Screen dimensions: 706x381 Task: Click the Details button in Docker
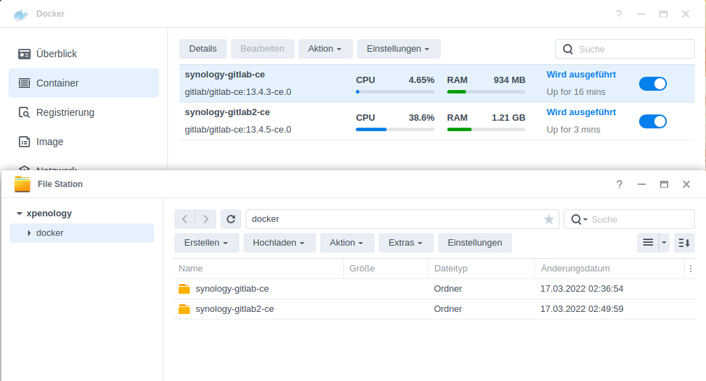coord(202,49)
